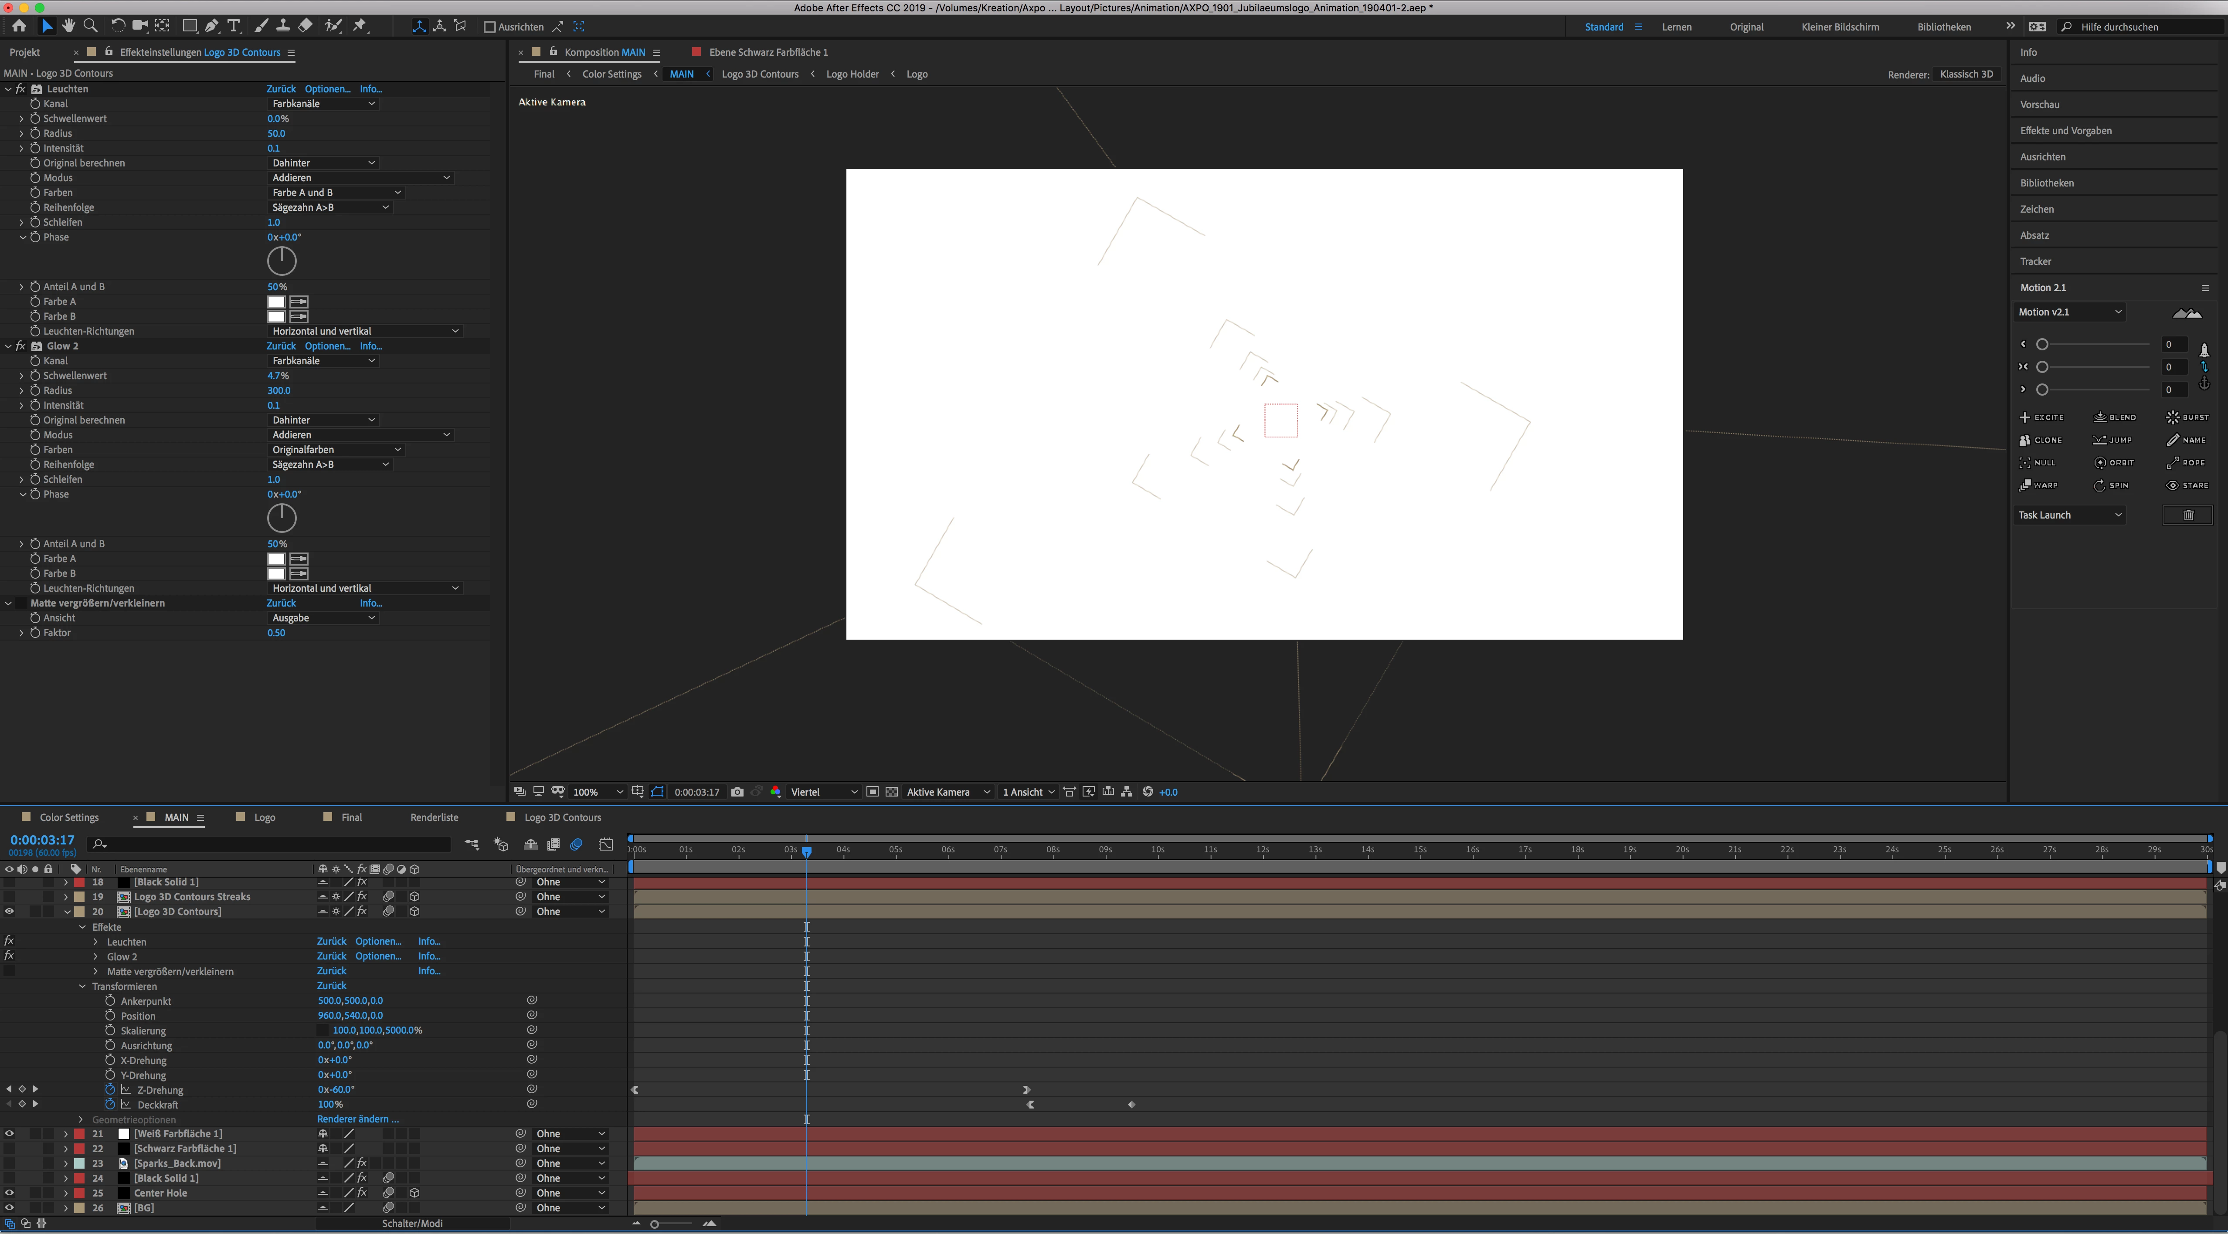Switch to the Lernen workspace
The height and width of the screenshot is (1234, 2228).
pyautogui.click(x=1676, y=27)
